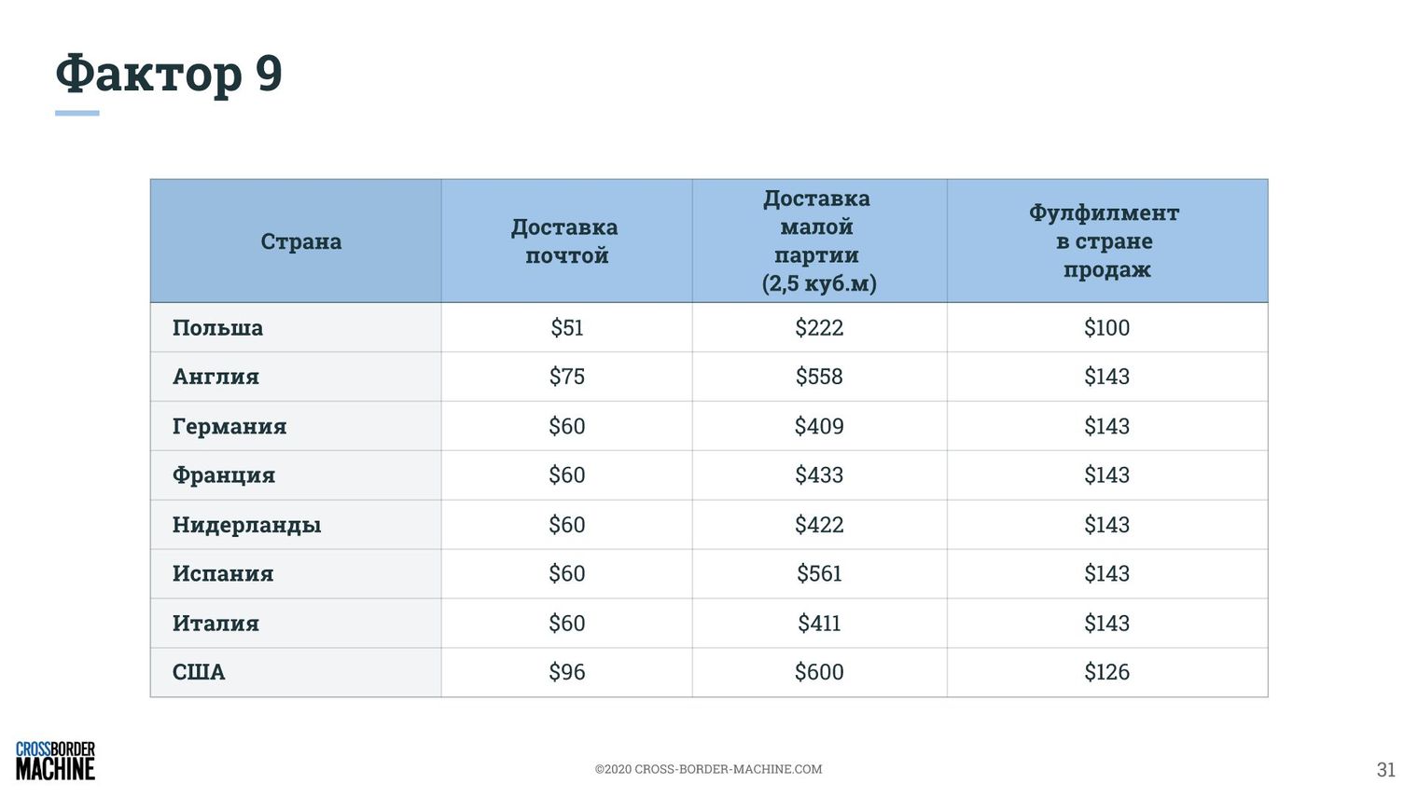Click the Доставка малой партии header

coord(818,241)
